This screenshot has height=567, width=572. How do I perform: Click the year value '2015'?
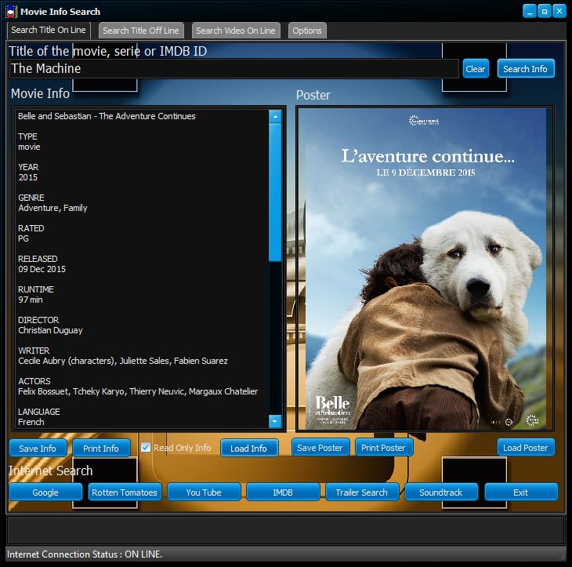[x=27, y=177]
